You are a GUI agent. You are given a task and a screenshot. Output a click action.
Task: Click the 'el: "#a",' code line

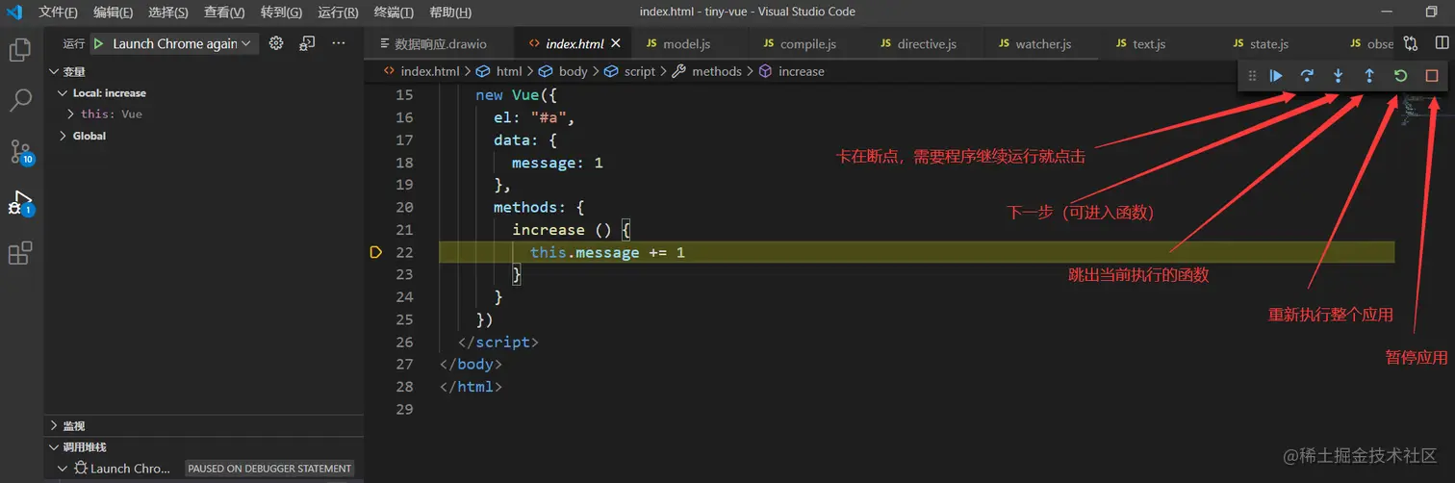click(534, 117)
